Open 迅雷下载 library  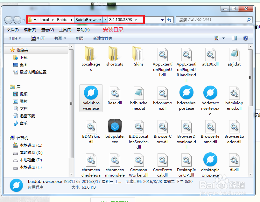[x=27, y=116]
